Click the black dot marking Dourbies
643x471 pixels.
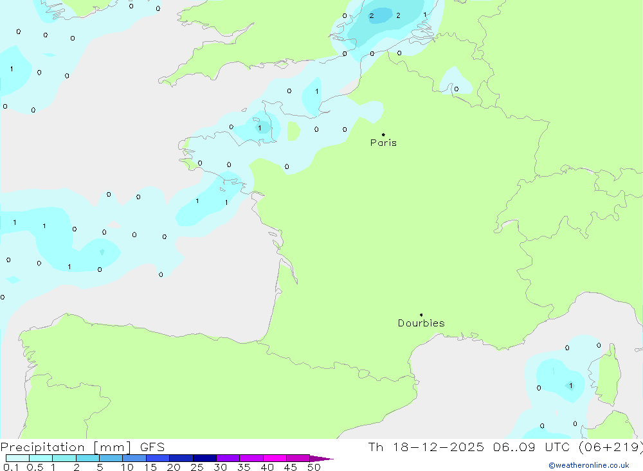point(421,315)
